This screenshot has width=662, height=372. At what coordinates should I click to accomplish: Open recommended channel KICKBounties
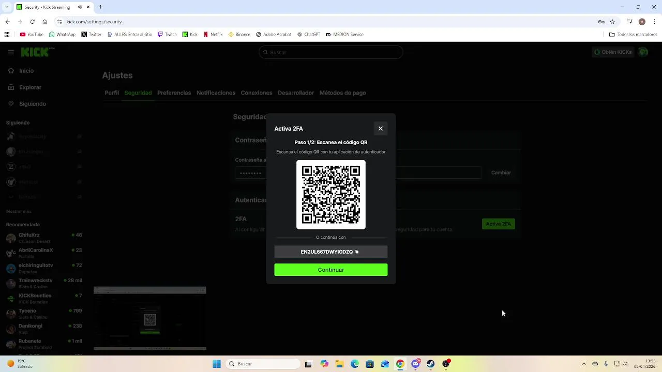[x=44, y=299]
